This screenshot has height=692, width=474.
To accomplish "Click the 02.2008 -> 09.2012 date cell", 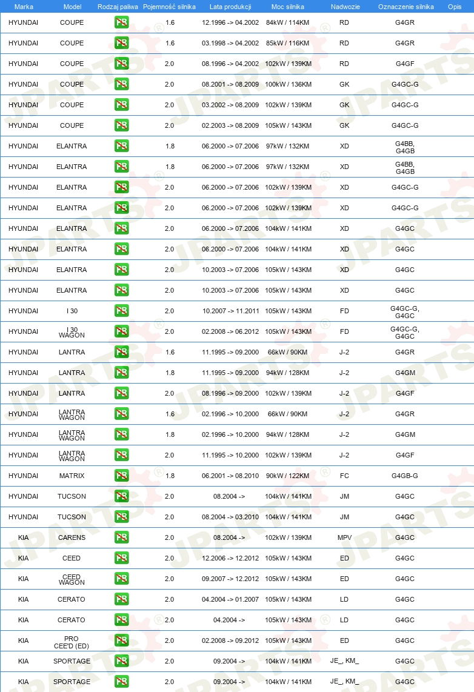I will tap(230, 641).
